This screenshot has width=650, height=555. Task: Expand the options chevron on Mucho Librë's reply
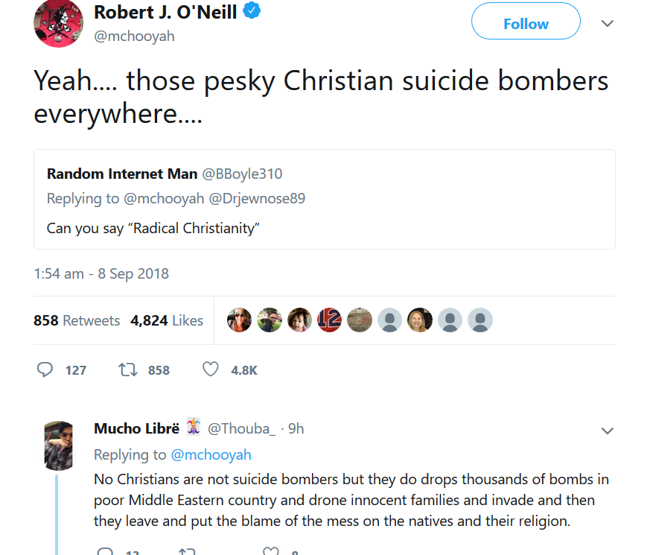[x=608, y=431]
